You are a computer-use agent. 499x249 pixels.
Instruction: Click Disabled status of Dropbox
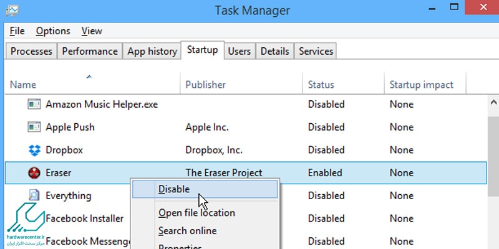[x=326, y=150]
